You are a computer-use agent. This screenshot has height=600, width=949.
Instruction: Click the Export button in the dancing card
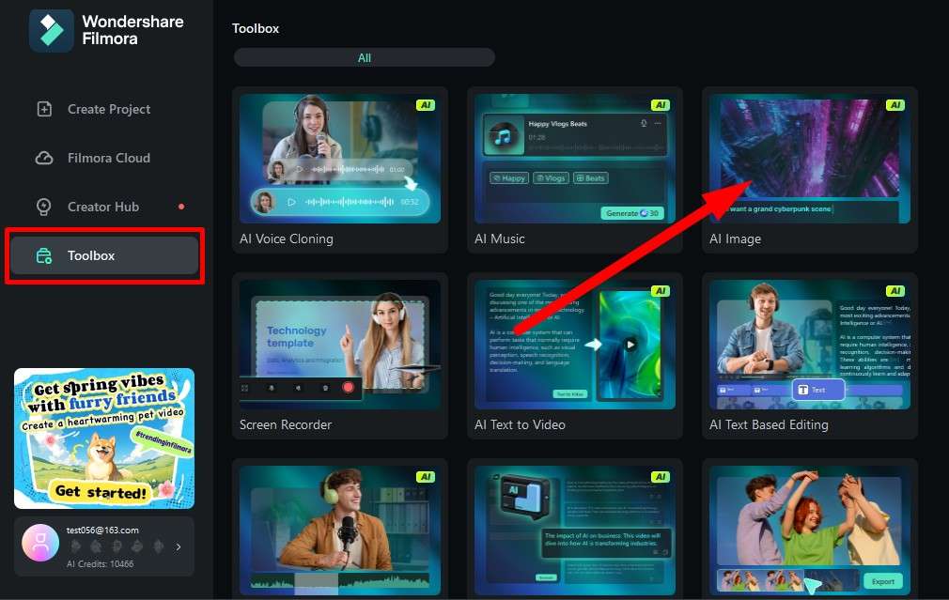tap(883, 581)
